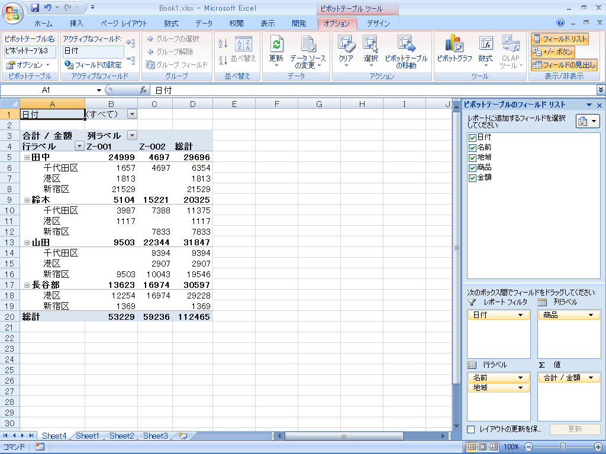Click macro record icon in status bar

40,447
